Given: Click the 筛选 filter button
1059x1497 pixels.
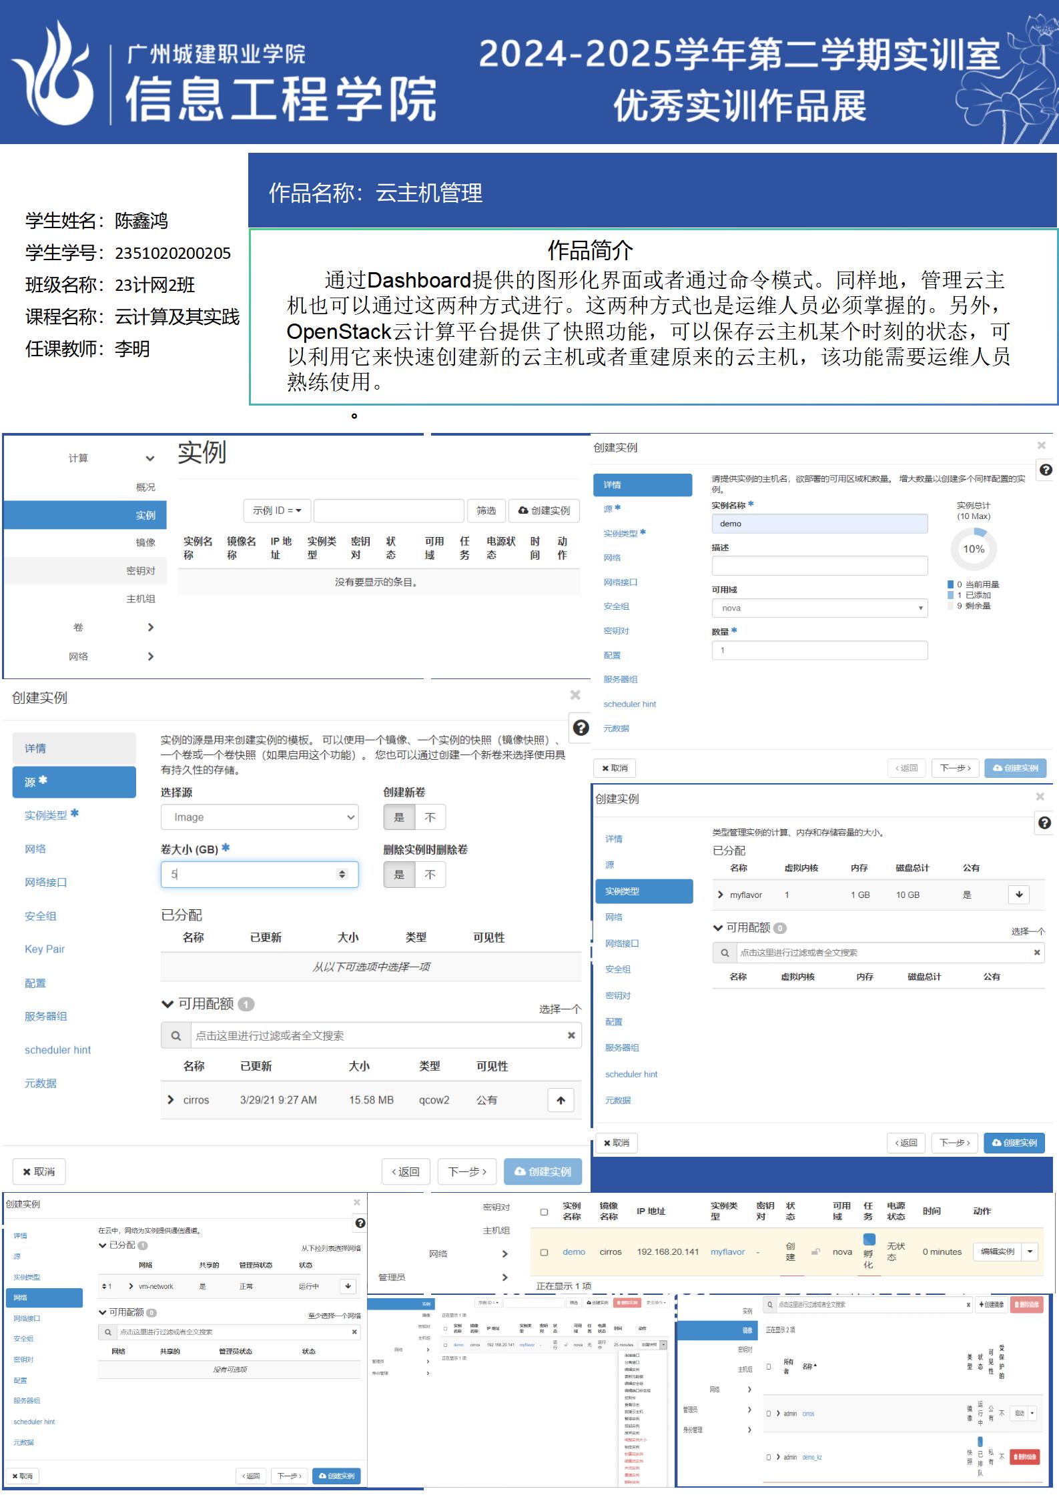Looking at the screenshot, I should (x=486, y=510).
